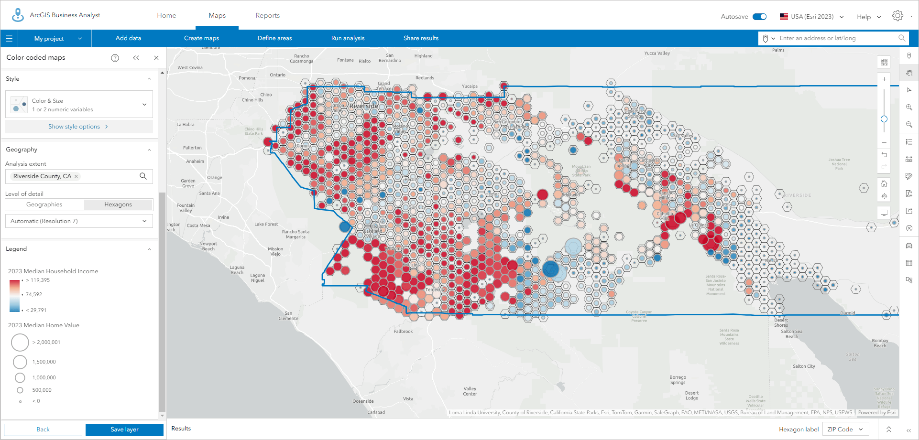
Task: Select the Pan tool on the map toolbar
Action: coord(909,73)
